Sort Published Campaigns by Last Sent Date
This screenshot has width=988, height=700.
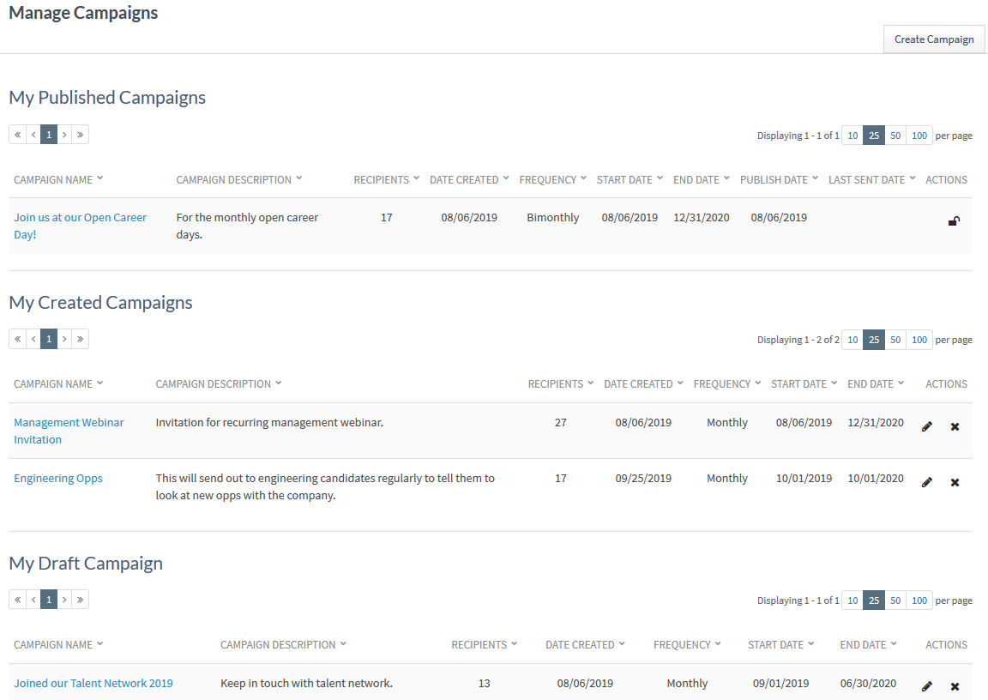click(871, 180)
